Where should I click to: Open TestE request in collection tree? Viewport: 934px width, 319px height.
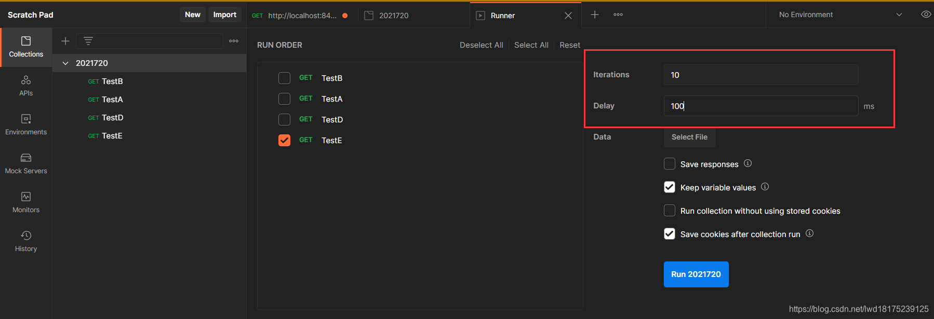coord(150,136)
